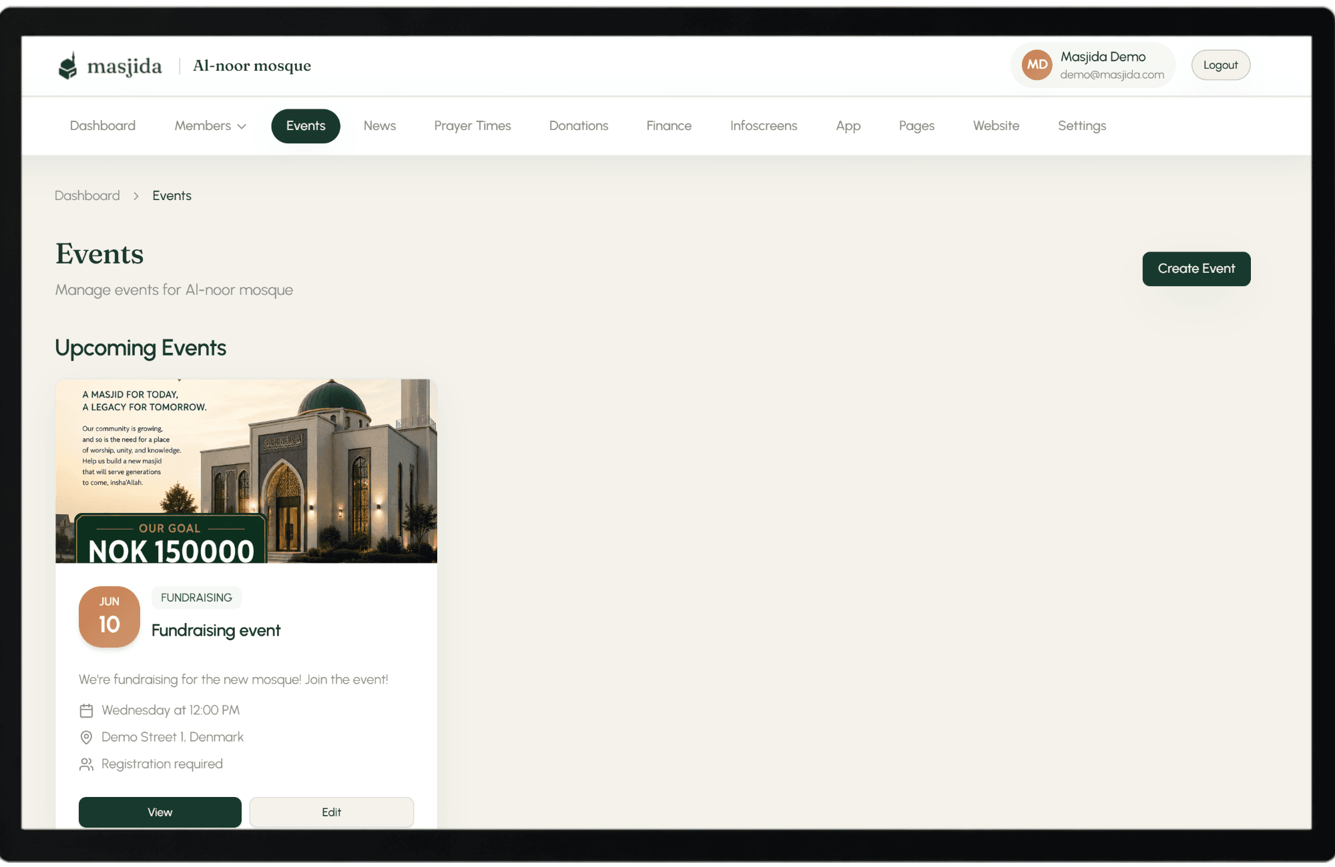The image size is (1335, 867).
Task: Navigate to the Infoscreens tab
Action: [x=764, y=126]
